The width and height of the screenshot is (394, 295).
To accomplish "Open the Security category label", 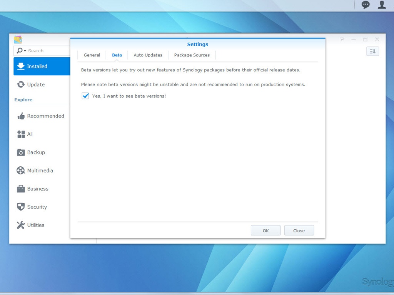I will point(37,207).
